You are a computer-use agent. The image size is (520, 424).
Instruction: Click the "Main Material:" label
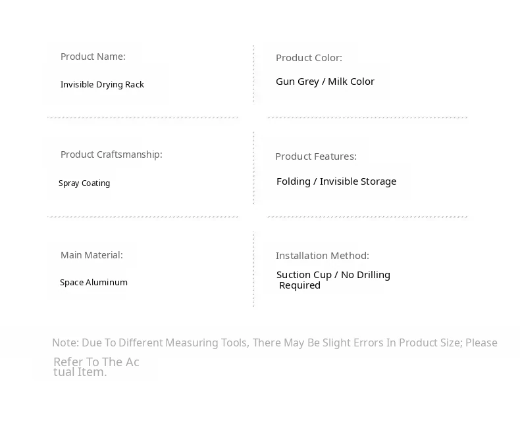click(x=91, y=255)
